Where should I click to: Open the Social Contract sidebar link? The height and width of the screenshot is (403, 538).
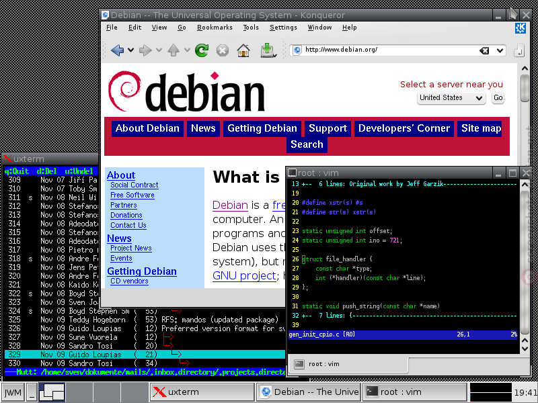click(x=134, y=185)
